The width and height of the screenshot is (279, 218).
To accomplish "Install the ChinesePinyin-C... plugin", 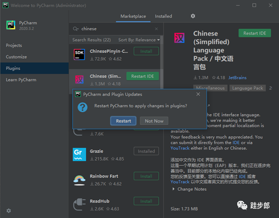I will click(x=146, y=51).
